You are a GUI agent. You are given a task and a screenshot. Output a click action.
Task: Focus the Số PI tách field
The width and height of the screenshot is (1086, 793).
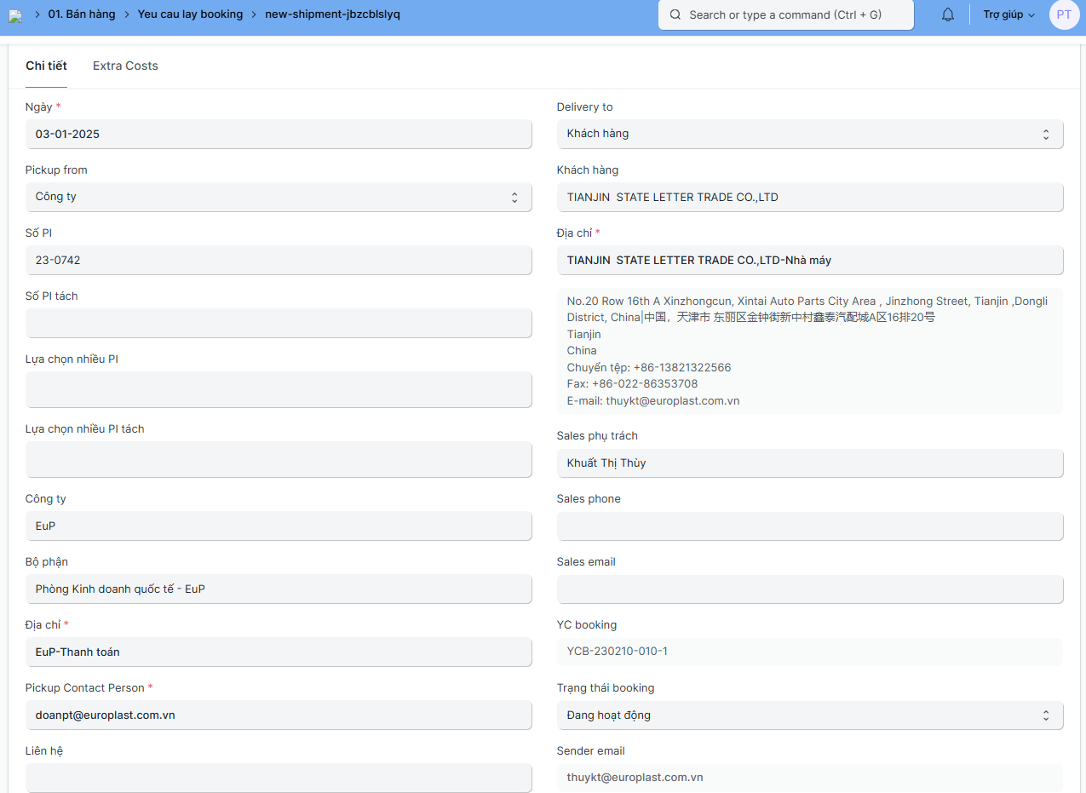click(x=279, y=323)
